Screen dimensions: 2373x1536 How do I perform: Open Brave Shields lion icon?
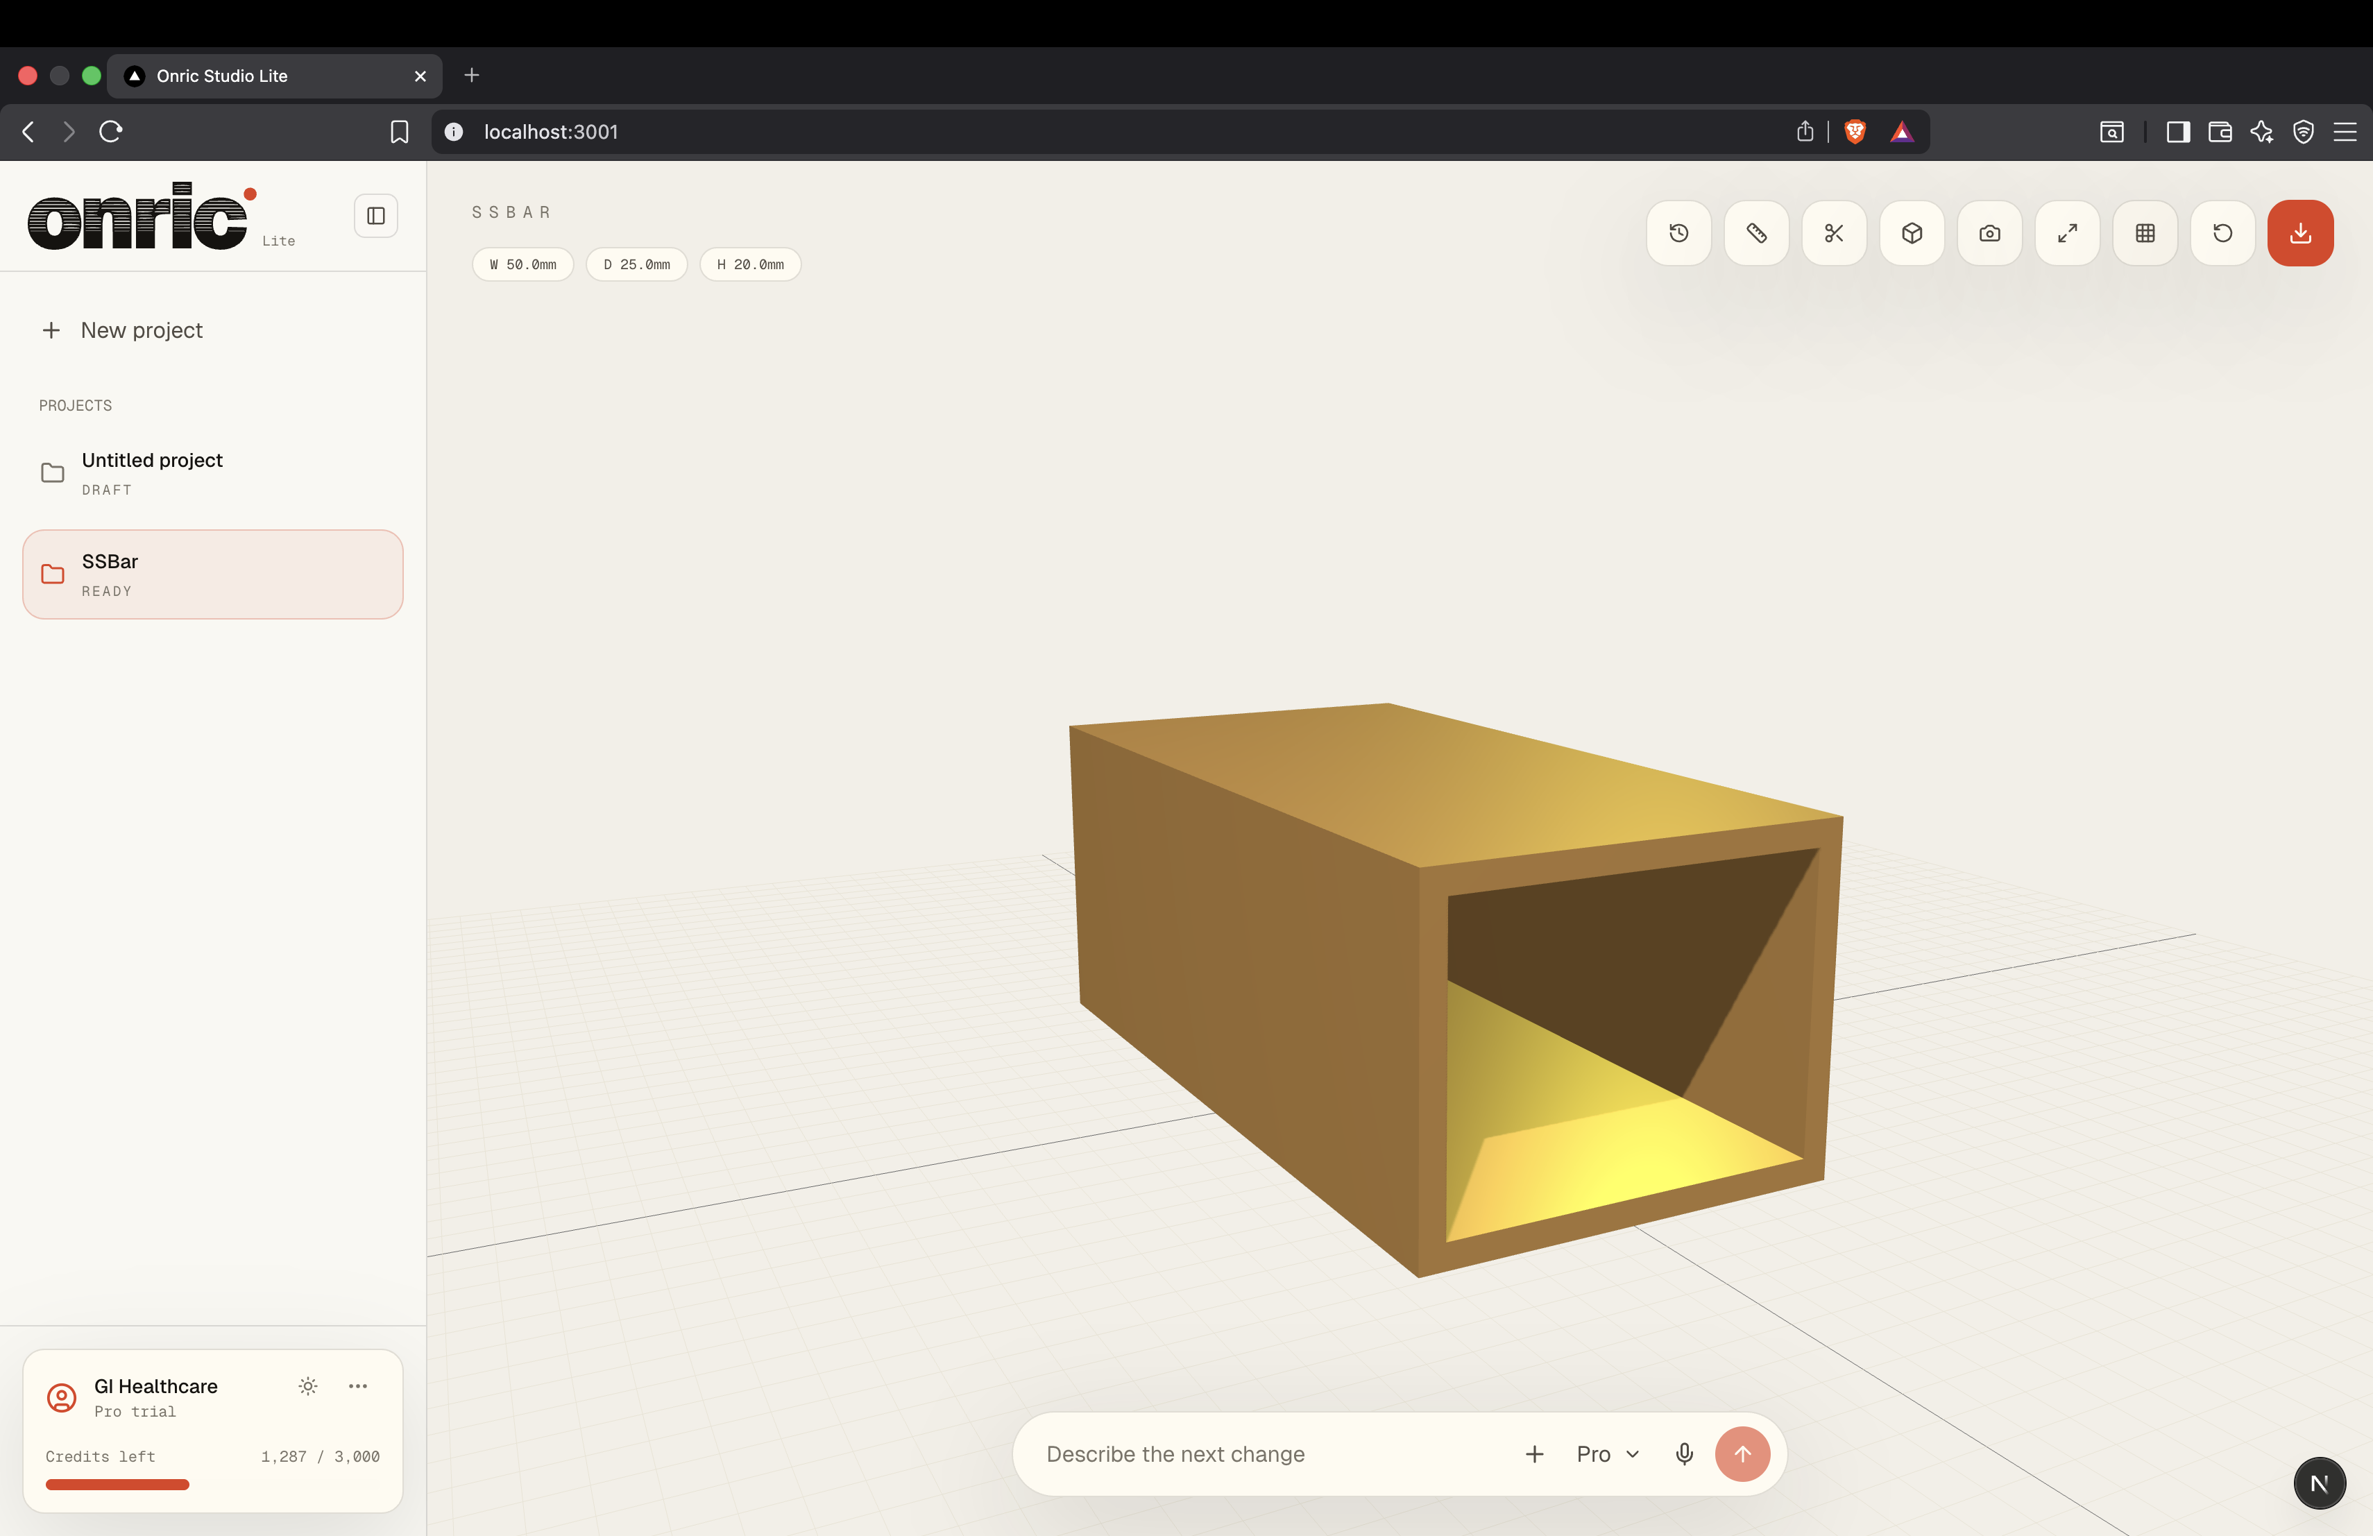click(x=1855, y=132)
